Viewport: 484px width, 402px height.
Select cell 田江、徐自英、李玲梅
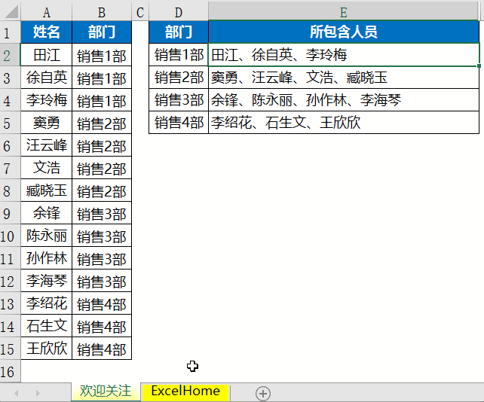click(344, 55)
